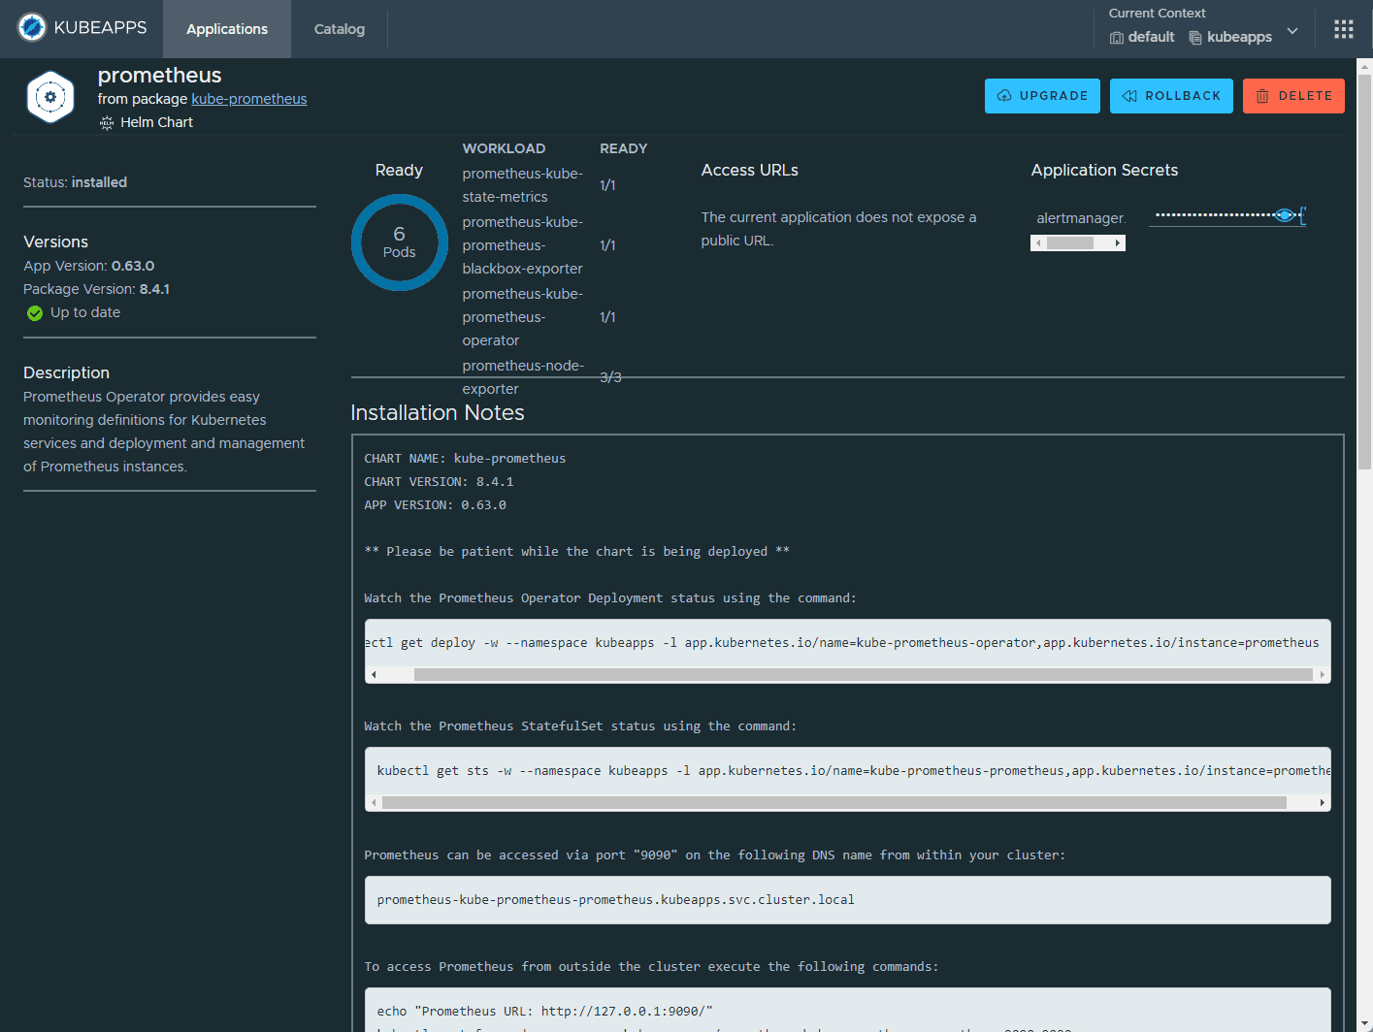Click the KUBEAPPS brand text

tap(100, 28)
